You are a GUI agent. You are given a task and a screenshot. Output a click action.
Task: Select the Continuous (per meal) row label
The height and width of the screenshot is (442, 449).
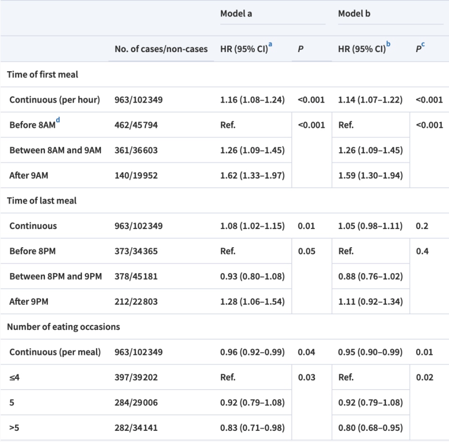tap(55, 352)
